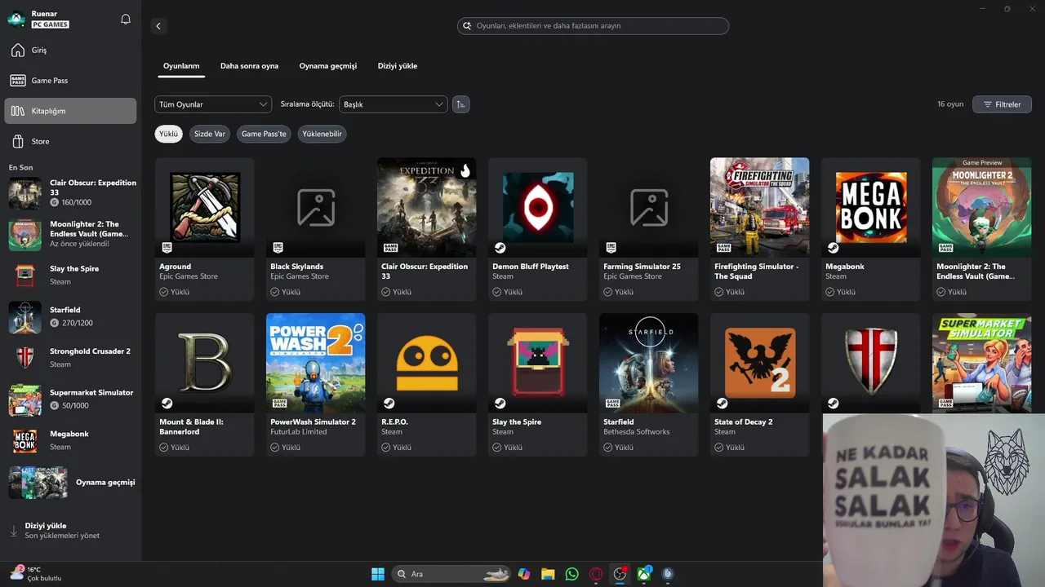Open recent Stronghold Crusader 2 entry
Viewport: 1045px width, 587px height.
click(x=72, y=358)
